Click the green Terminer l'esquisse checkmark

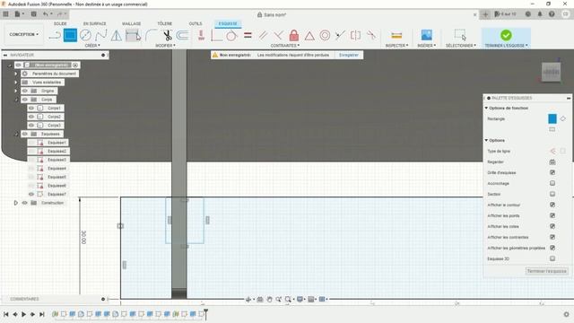pyautogui.click(x=506, y=35)
